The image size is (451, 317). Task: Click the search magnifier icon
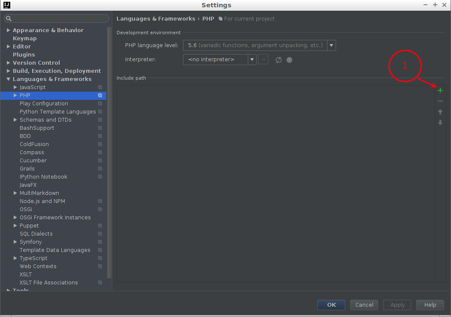click(9, 19)
